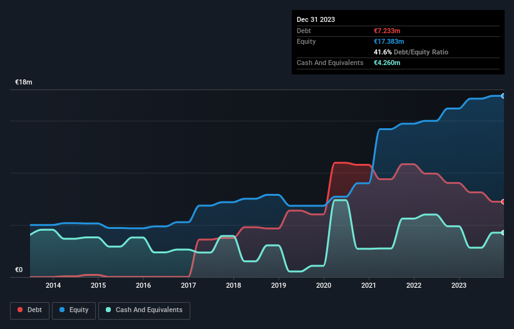Click the €4.260m cash value

tap(387, 63)
